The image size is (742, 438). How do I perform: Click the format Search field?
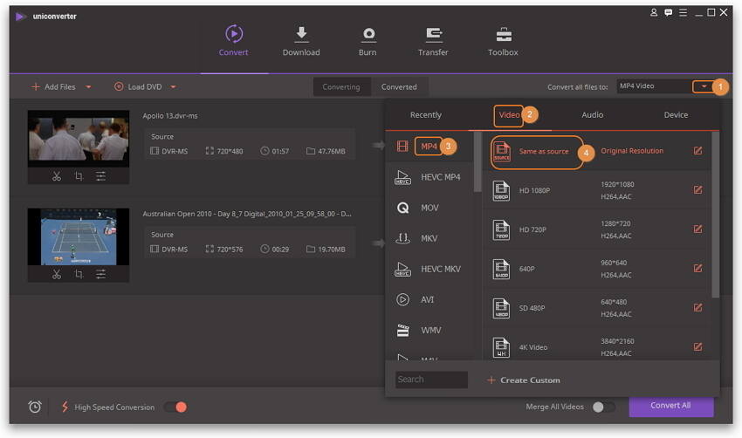pos(431,380)
